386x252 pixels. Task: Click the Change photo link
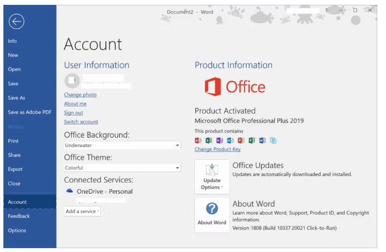click(80, 95)
